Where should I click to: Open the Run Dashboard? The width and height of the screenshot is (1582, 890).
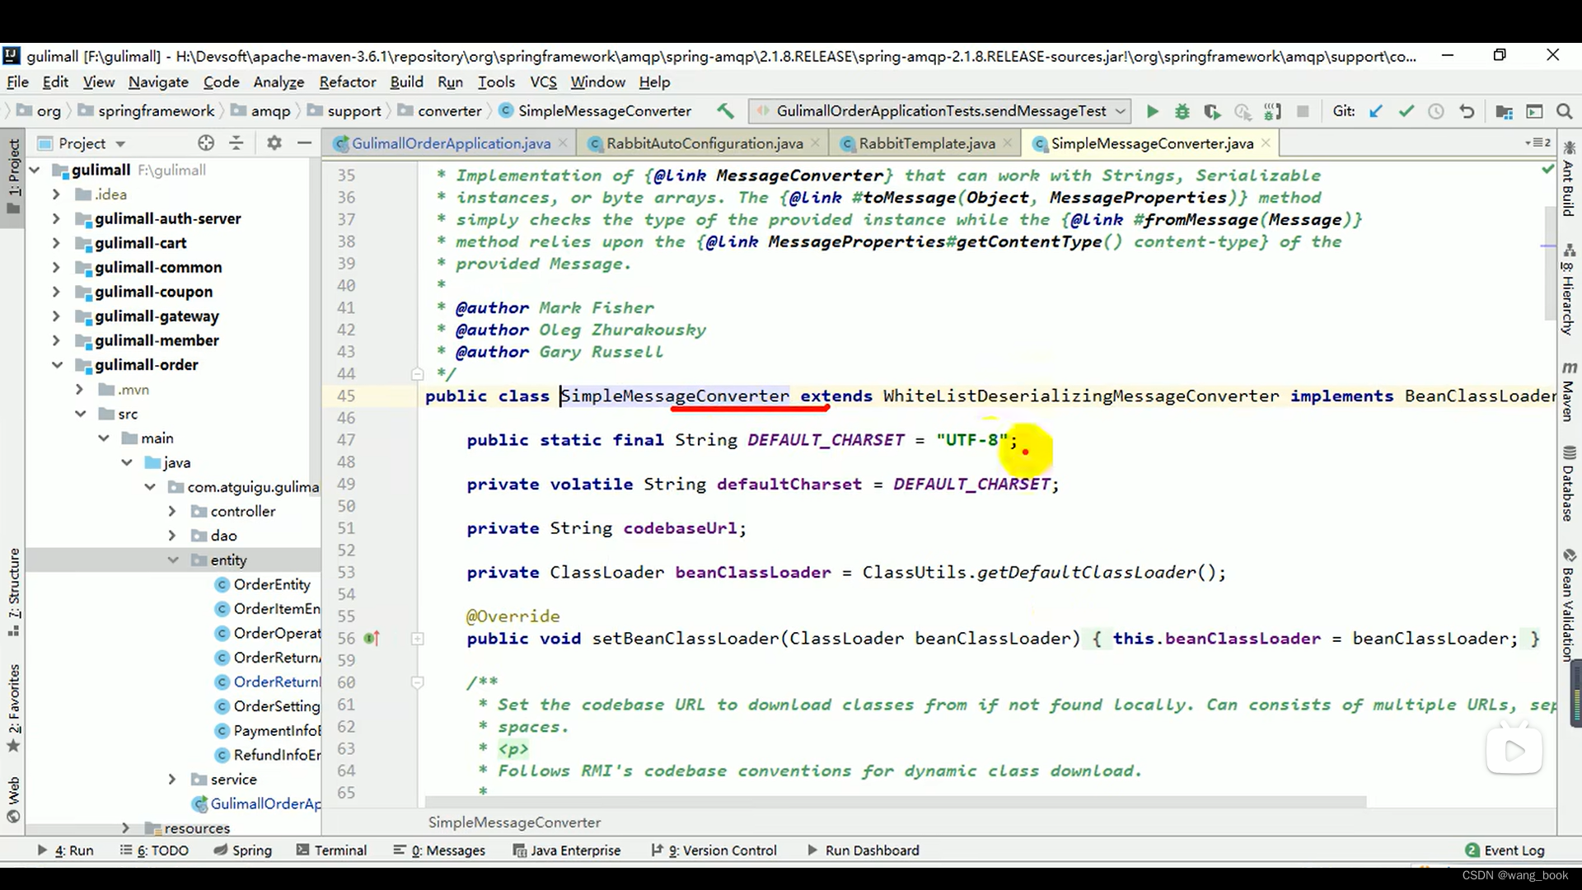[x=863, y=850]
